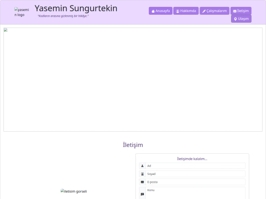Select the İletişim nav button

pyautogui.click(x=241, y=11)
